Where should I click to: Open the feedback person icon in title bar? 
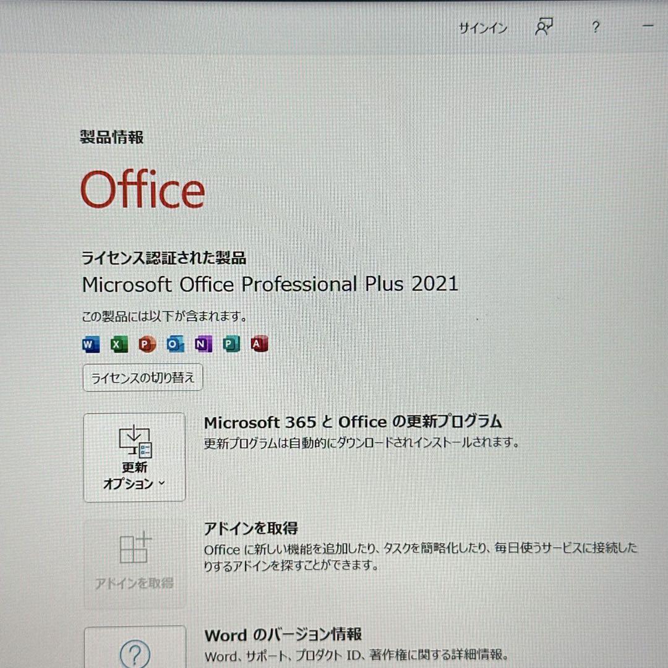[544, 27]
